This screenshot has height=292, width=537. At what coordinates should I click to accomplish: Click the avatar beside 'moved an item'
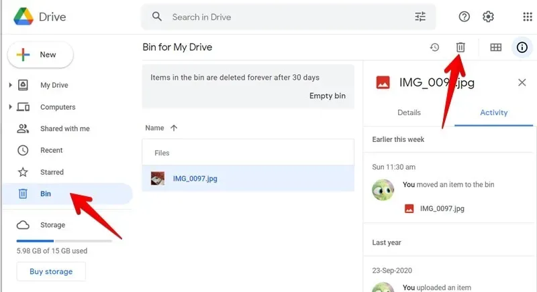click(x=383, y=190)
